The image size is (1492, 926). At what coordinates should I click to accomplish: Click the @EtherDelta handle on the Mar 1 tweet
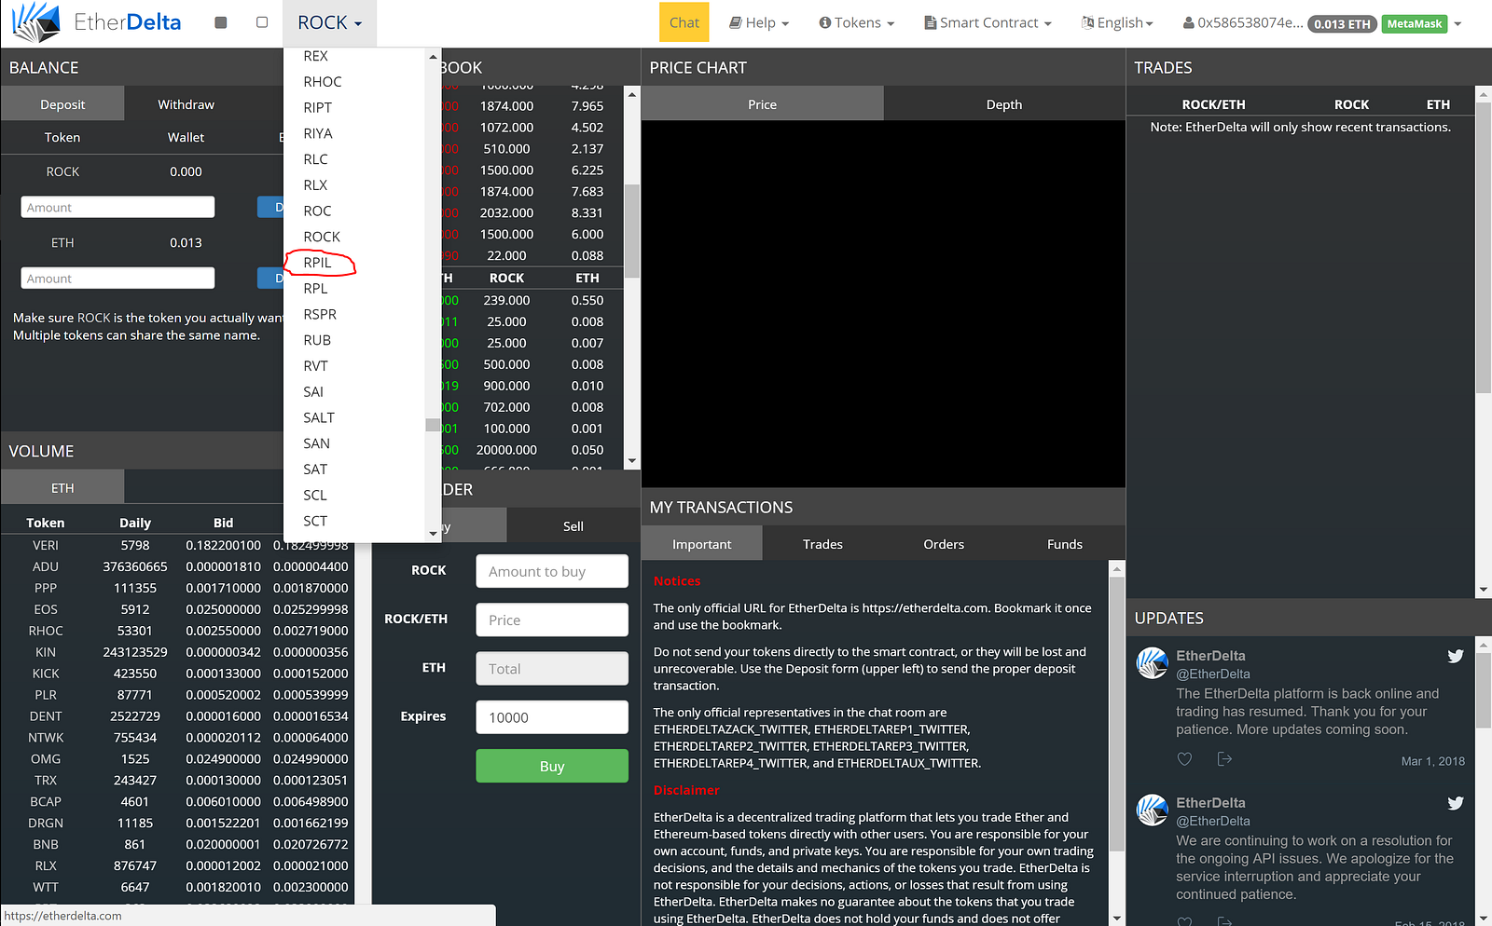(1213, 674)
